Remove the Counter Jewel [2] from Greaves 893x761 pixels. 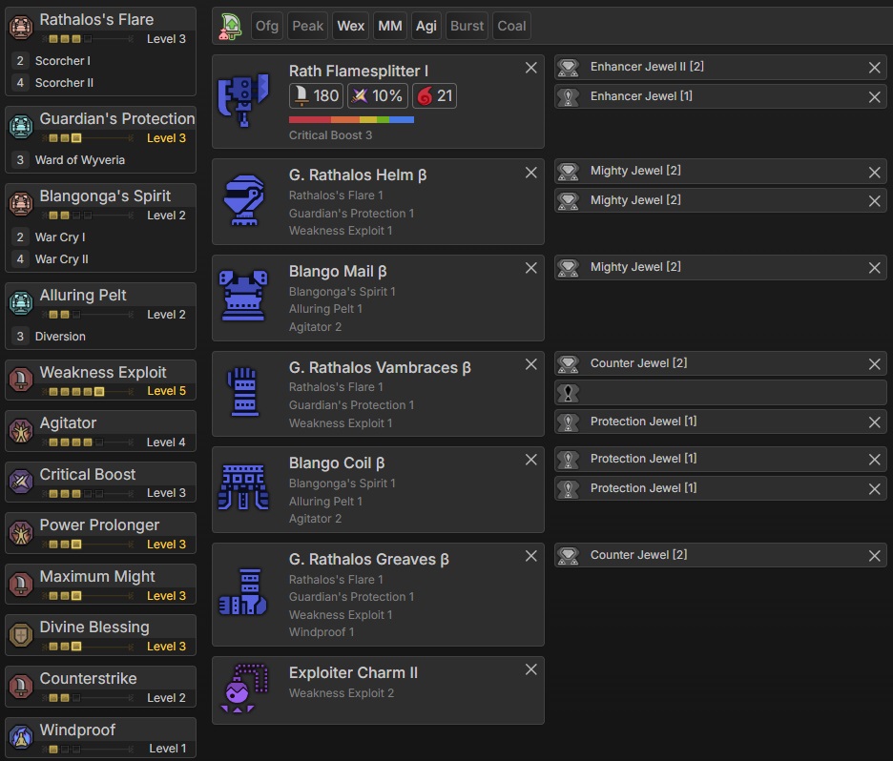874,556
